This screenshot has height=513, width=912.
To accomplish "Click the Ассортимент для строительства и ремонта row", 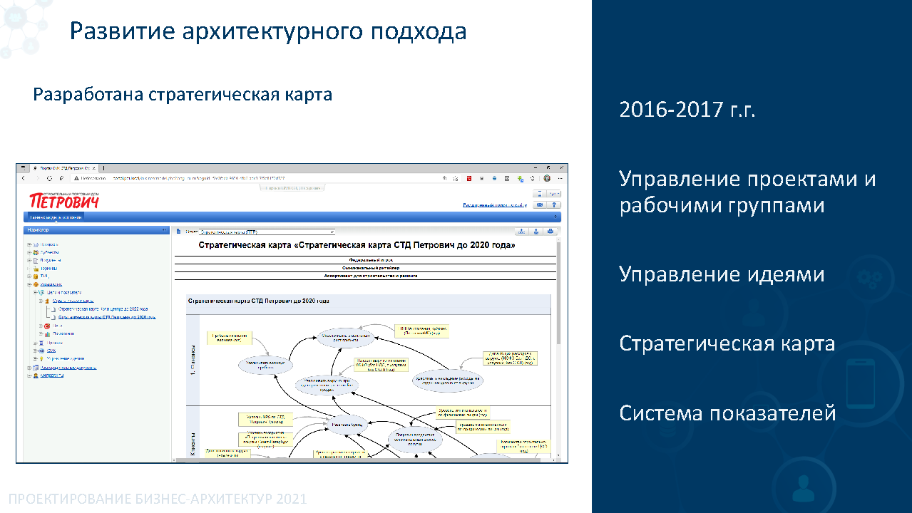I will pos(364,274).
